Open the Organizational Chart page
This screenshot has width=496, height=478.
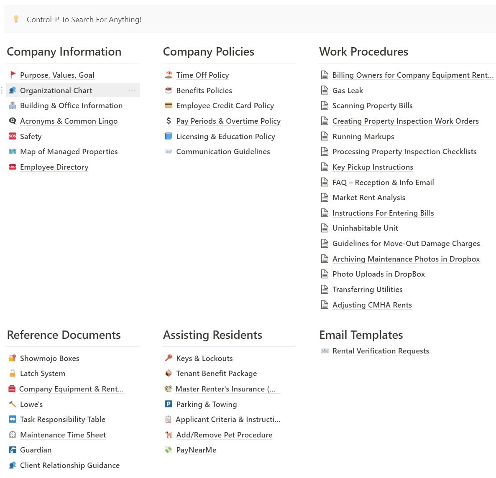pos(56,90)
